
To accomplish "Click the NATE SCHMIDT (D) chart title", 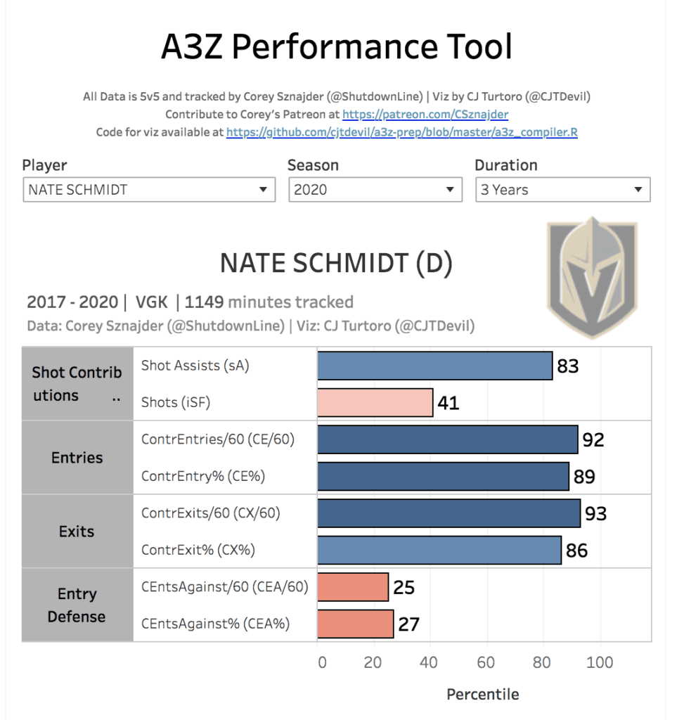I will (336, 263).
